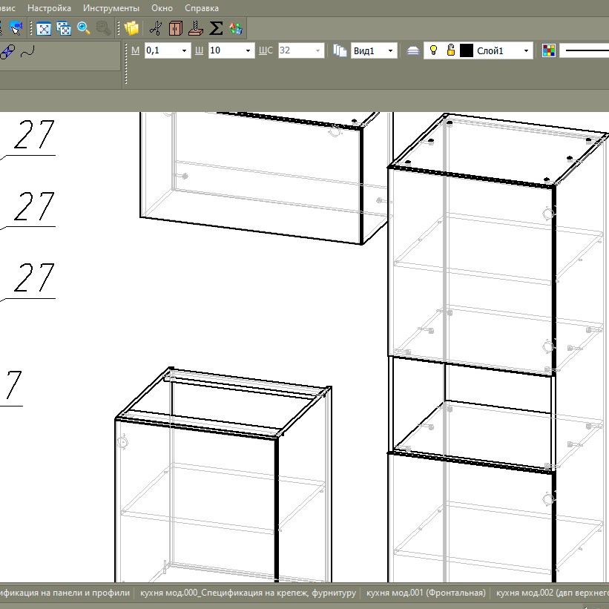
Task: Open the Инструменты menu
Action: (111, 8)
